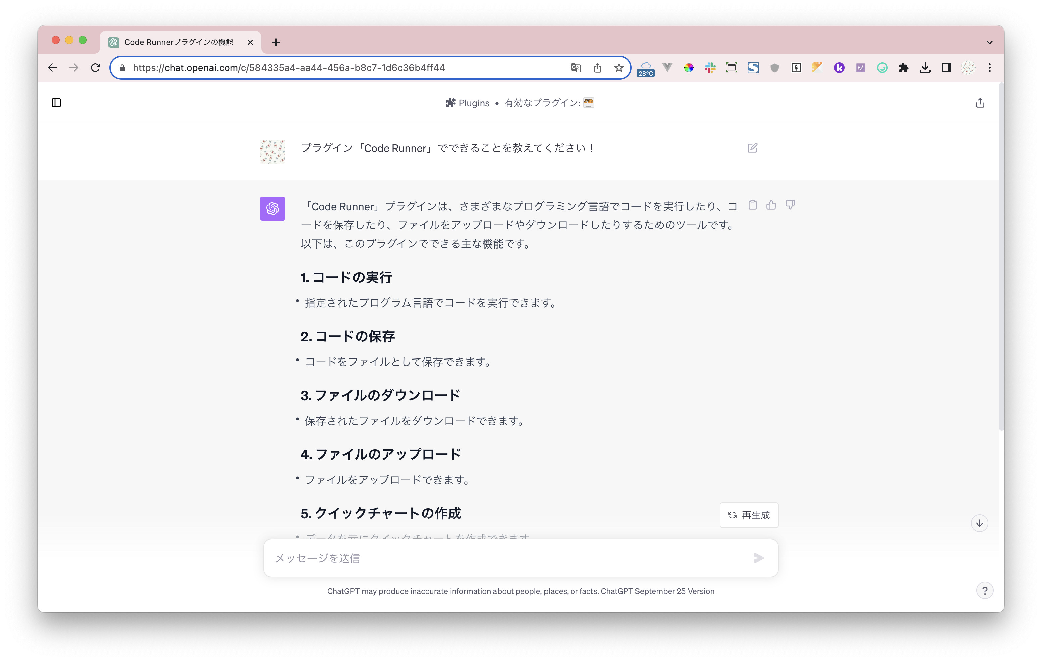Click the 再生成 regenerate button
1042x662 pixels.
pyautogui.click(x=749, y=514)
